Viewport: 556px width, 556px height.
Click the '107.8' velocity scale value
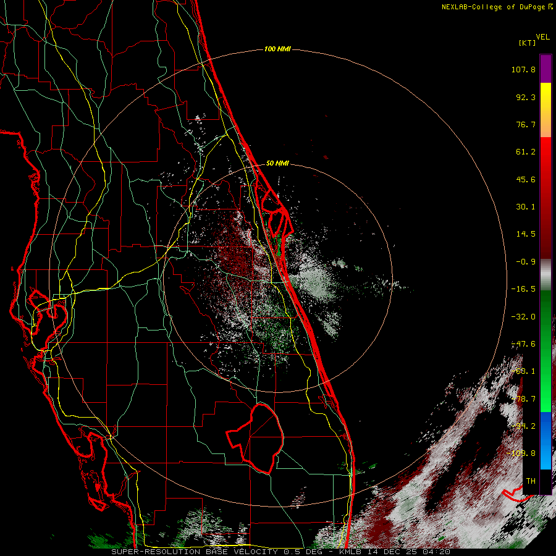click(x=523, y=69)
